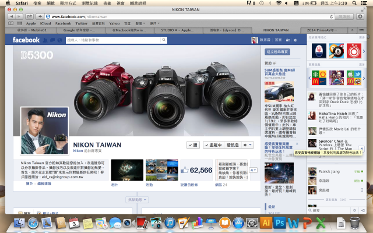Open the car ad image thumbnail
Image resolution: width=373 pixels, height=233 pixels.
[279, 92]
